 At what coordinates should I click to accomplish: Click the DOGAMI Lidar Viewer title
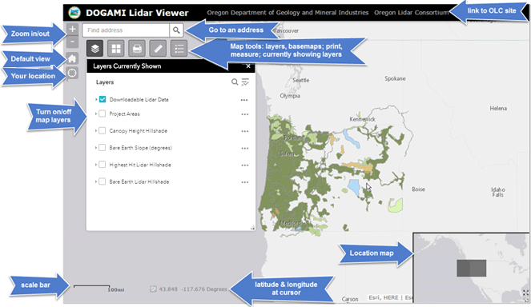point(137,13)
